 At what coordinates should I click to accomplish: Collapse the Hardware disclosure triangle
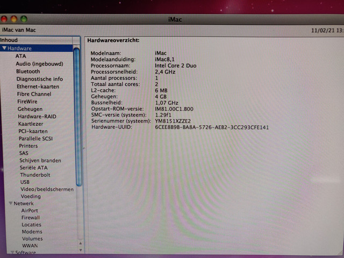(4, 48)
